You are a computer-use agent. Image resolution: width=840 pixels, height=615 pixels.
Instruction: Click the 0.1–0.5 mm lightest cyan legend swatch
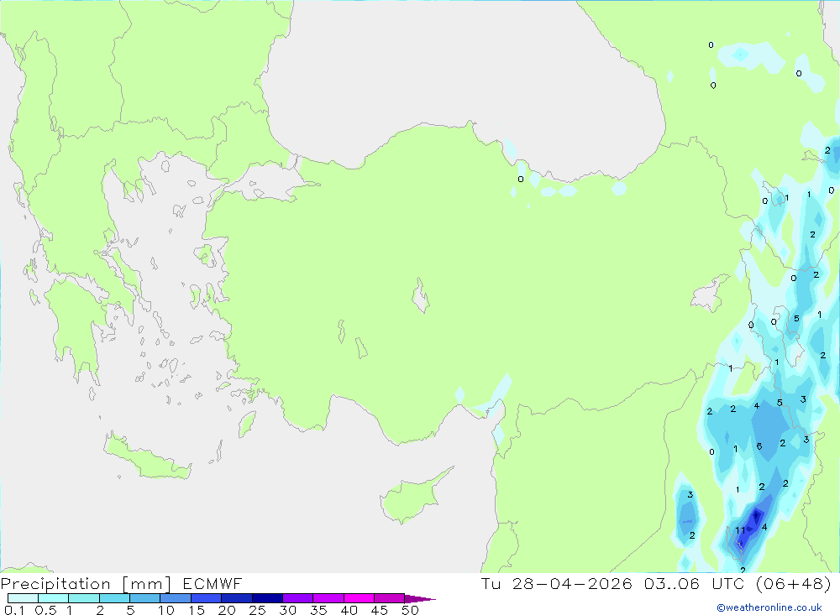tap(23, 598)
